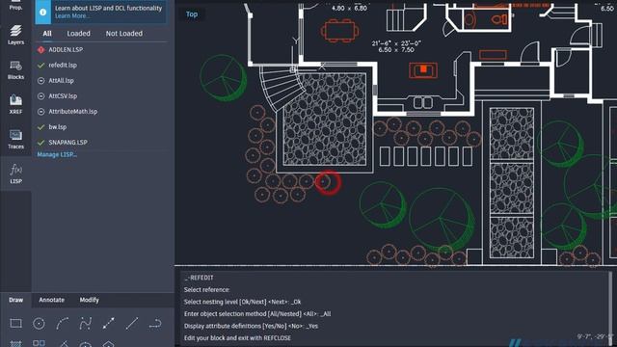Screen dimensions: 617x347
Task: Select the Polygon draw tool
Action: (x=109, y=344)
